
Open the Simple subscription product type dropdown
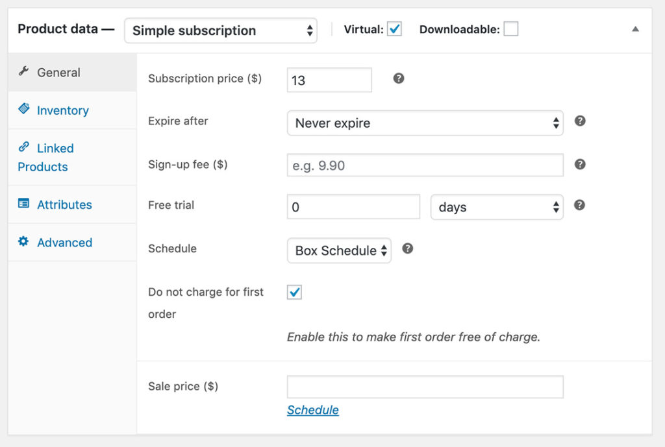pos(221,30)
